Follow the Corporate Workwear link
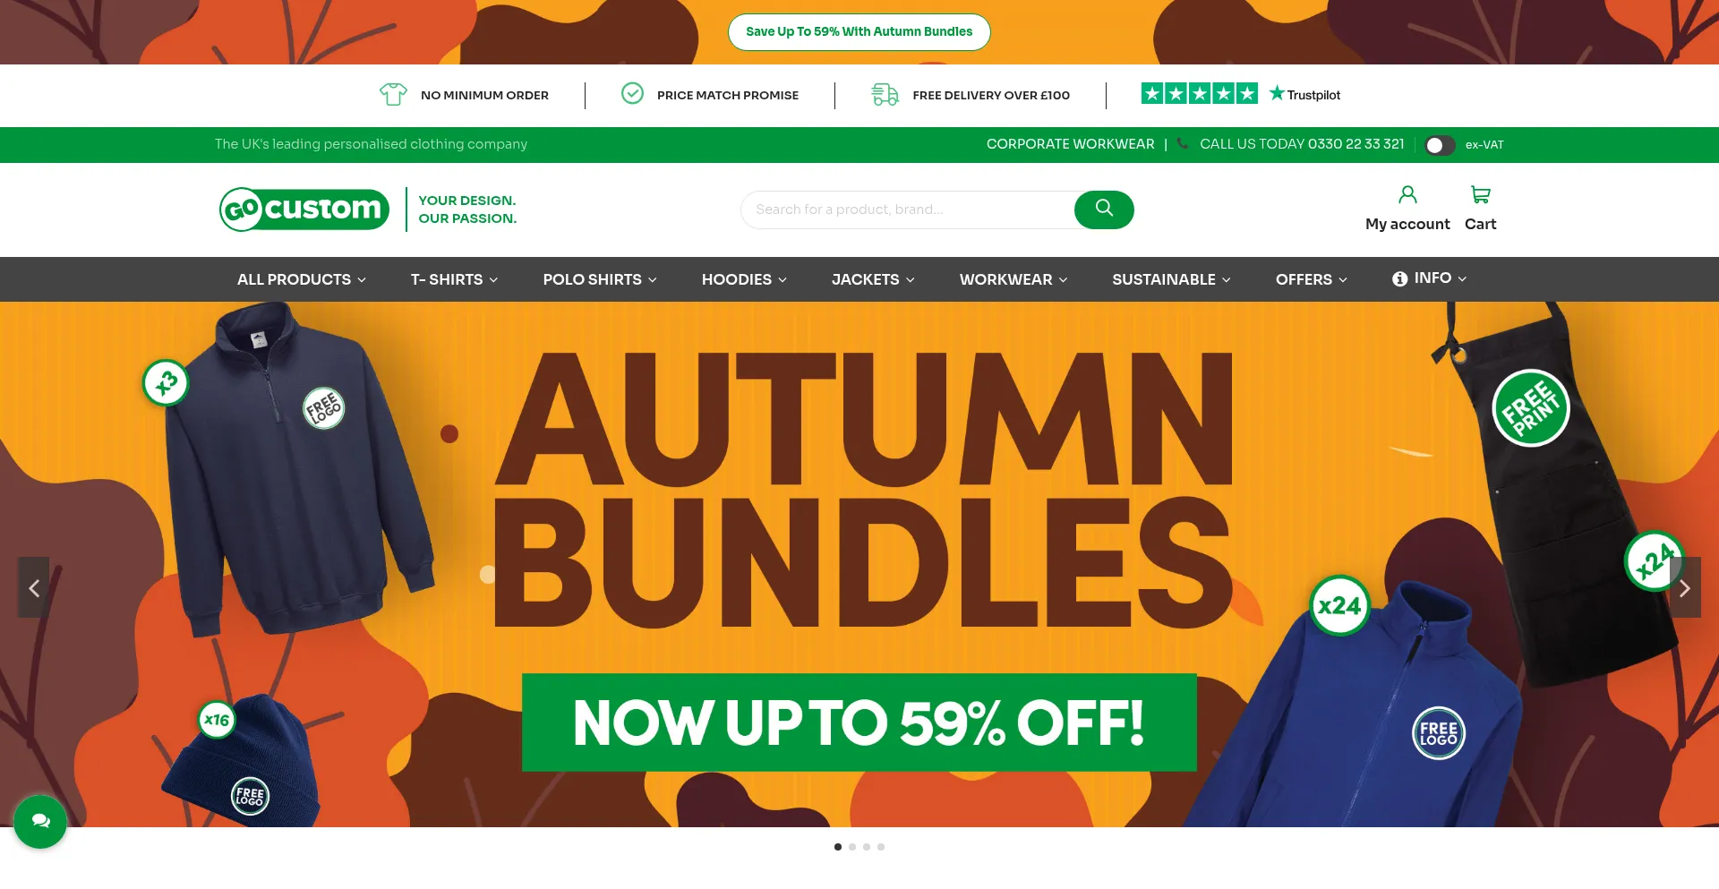Image resolution: width=1719 pixels, height=889 pixels. 1070,144
